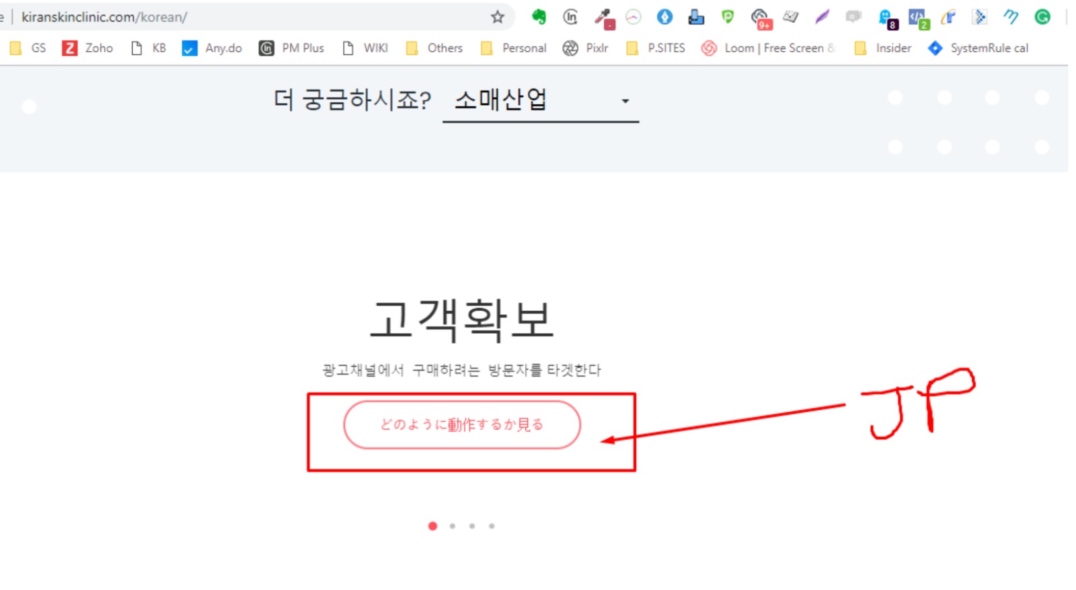Expand the P.SITES bookmark folder
The image size is (1076, 590).
coord(656,48)
